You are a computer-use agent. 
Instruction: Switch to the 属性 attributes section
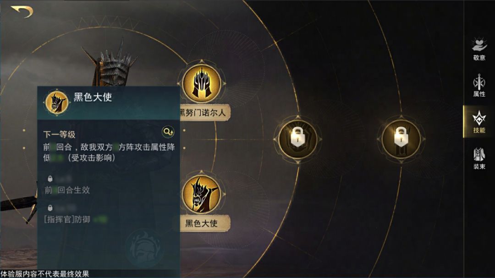pyautogui.click(x=479, y=86)
